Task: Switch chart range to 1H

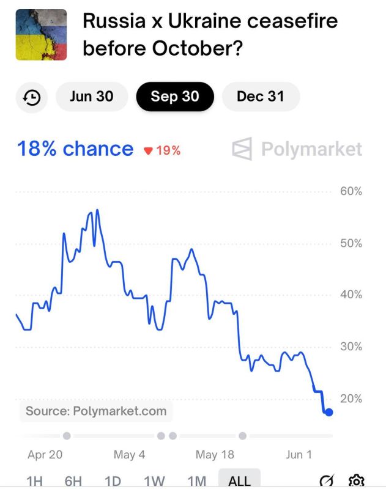Action: tap(35, 481)
